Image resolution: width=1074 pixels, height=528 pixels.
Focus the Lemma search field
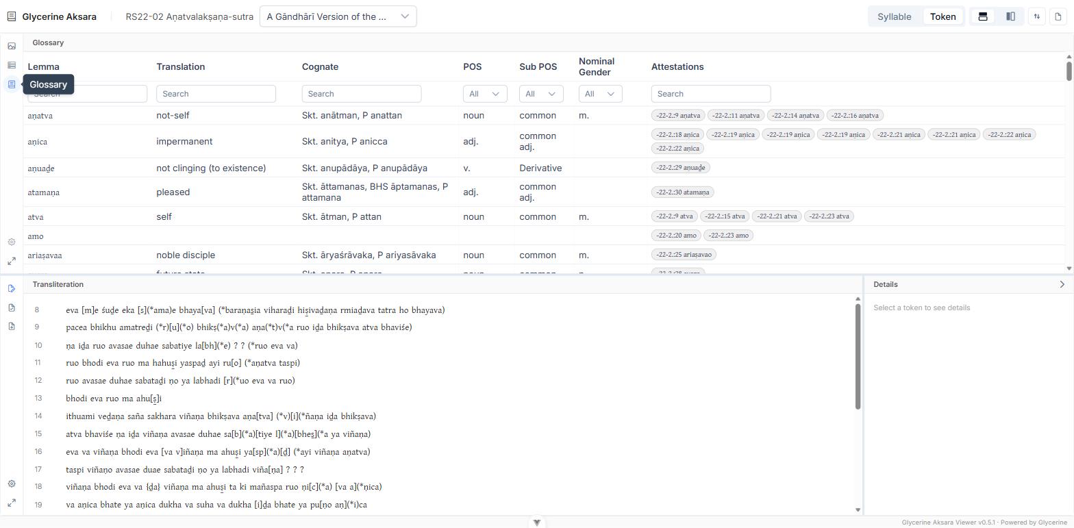coord(88,94)
